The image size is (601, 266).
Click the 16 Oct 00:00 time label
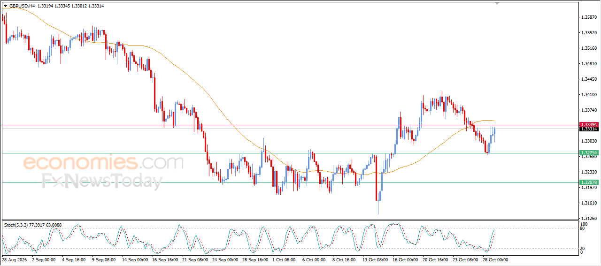[405, 260]
